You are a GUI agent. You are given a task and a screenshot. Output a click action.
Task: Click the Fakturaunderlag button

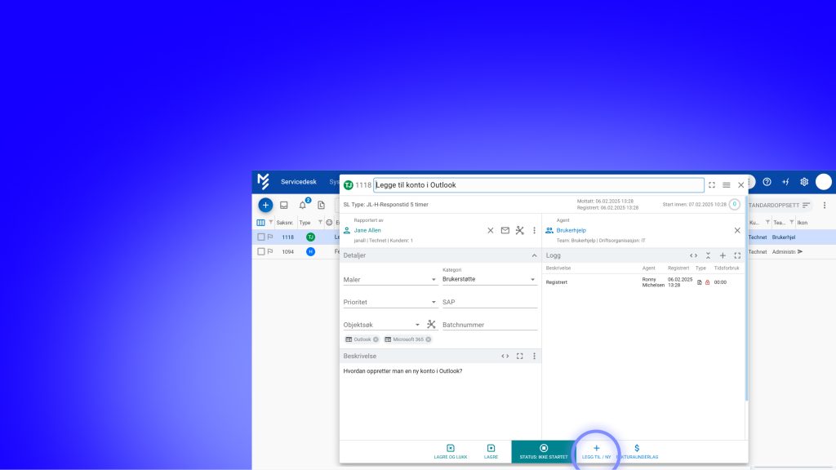coord(637,452)
